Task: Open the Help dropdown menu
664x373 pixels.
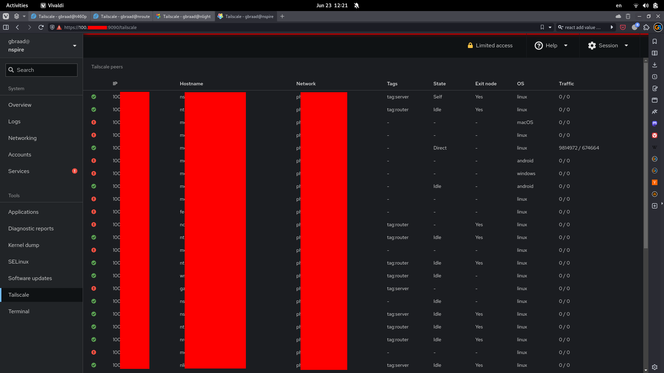Action: coord(551,46)
